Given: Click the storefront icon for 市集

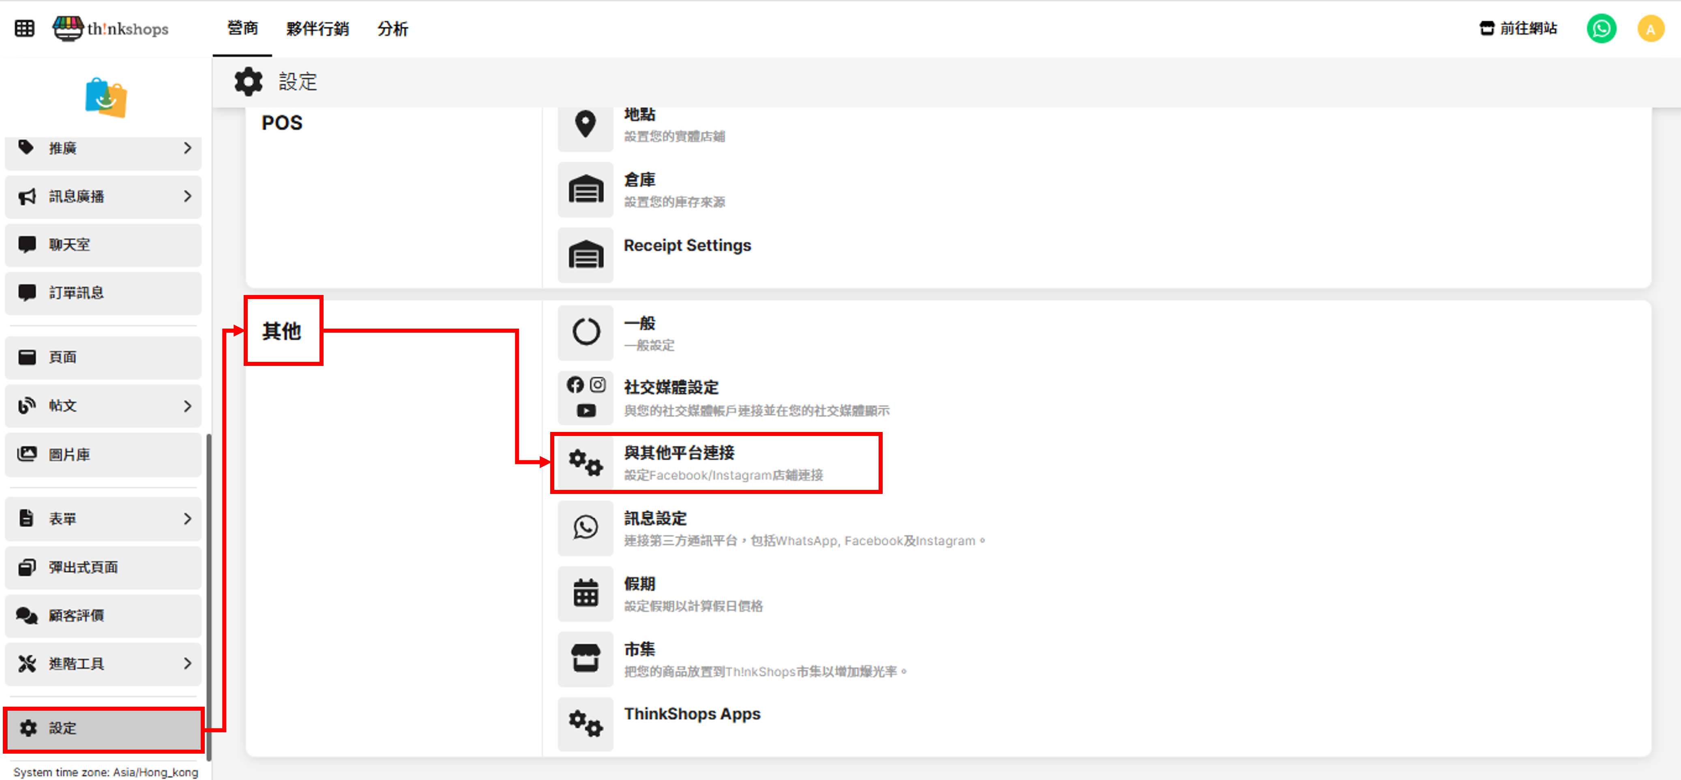Looking at the screenshot, I should click(585, 659).
